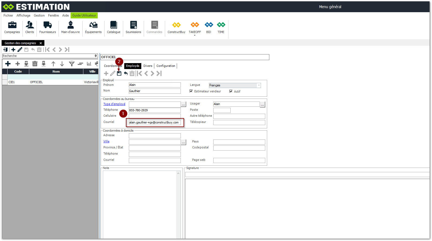Click the Guide Utilisateur button
432x241 pixels.
click(x=84, y=15)
